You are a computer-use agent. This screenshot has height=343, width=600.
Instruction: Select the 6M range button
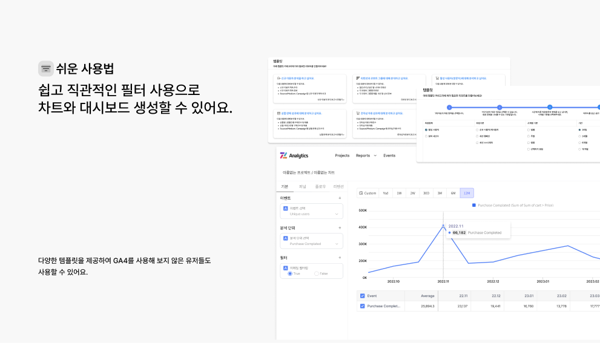453,193
